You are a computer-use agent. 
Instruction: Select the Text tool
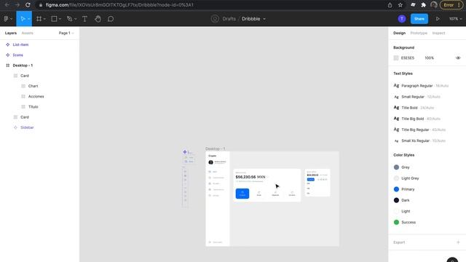(x=84, y=19)
